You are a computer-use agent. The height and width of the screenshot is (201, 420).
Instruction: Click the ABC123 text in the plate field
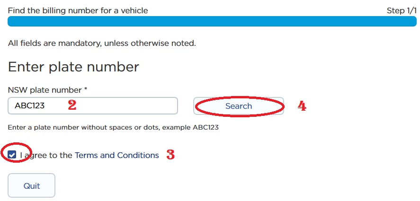tap(29, 106)
